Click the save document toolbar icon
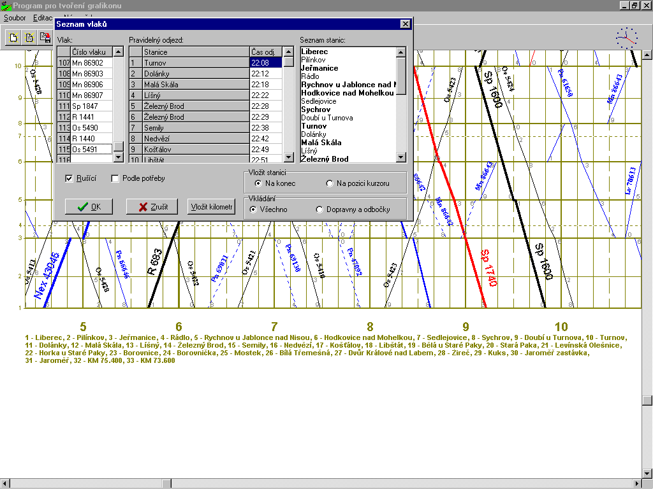Screen dimensions: 653x489 coord(45,38)
